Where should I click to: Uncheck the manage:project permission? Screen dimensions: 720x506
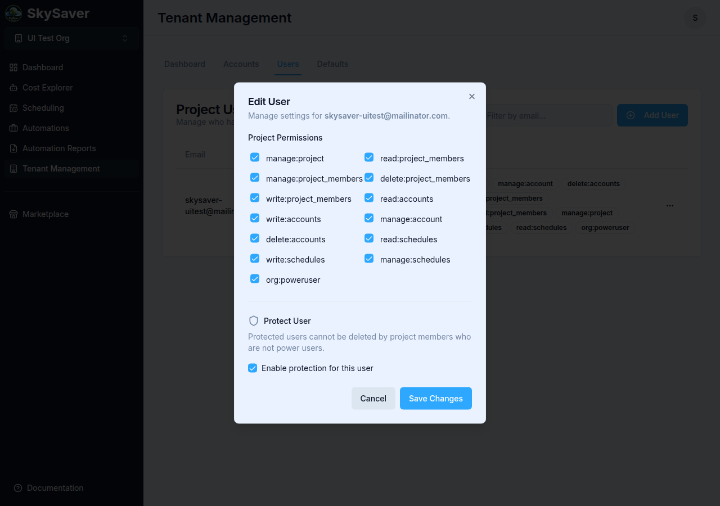point(255,157)
